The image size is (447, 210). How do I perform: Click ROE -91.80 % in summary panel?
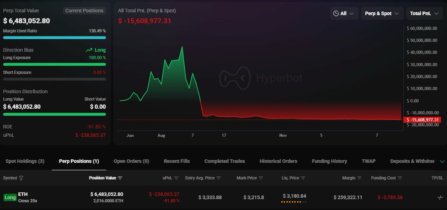[x=96, y=127]
